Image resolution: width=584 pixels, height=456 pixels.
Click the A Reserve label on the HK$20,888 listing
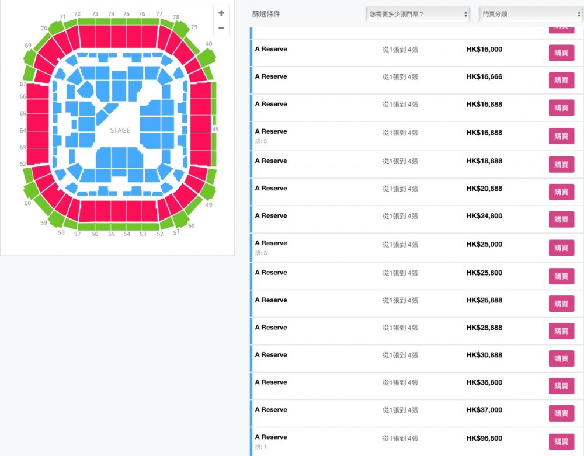click(271, 188)
